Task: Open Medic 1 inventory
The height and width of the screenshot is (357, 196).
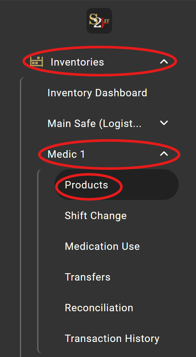Action: tap(66, 154)
